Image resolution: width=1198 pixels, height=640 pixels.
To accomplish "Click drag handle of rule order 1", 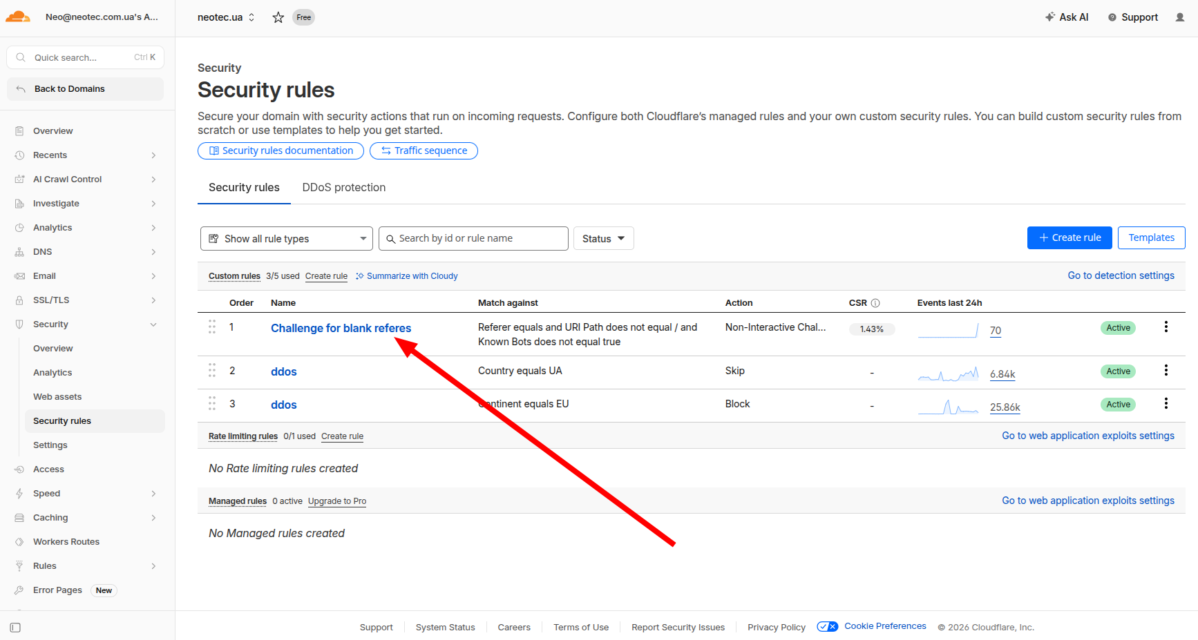I will (212, 327).
